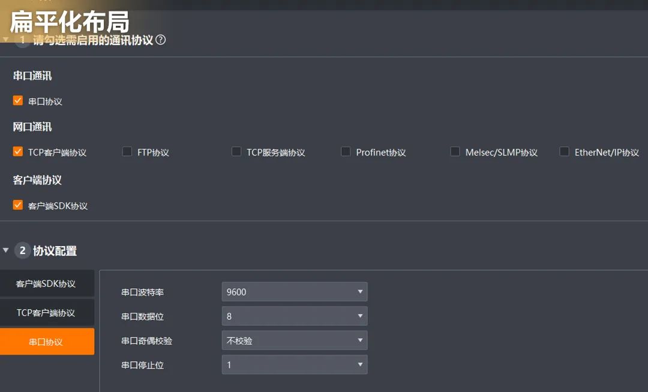Open the 串口波特率 dropdown showing 9600
Screen dimensions: 648x392
294,292
